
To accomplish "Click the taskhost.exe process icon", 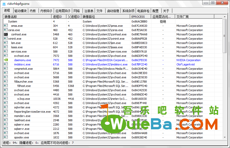I will (x=6, y=120).
